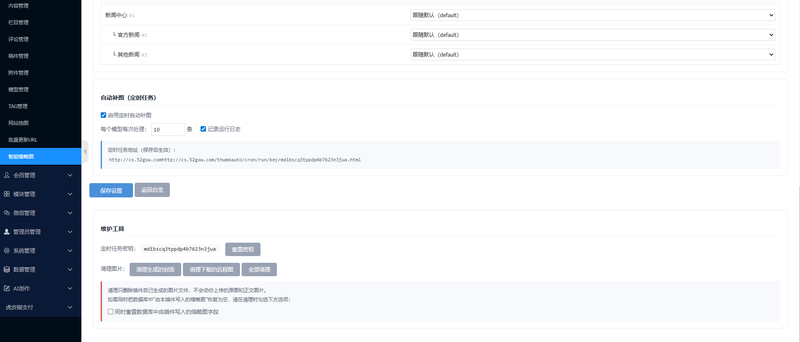Click the AI创作 edit icon
The width and height of the screenshot is (800, 342).
point(7,288)
